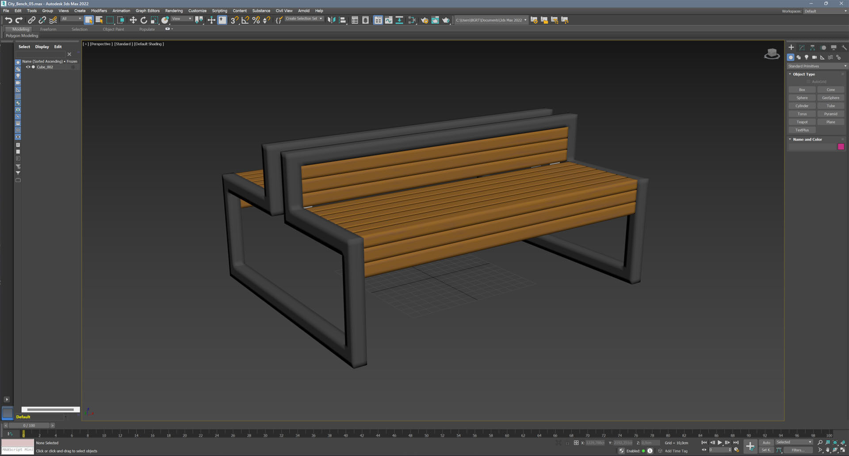This screenshot has height=456, width=849.
Task: Toggle absolute transform type-in mode
Action: click(x=576, y=443)
